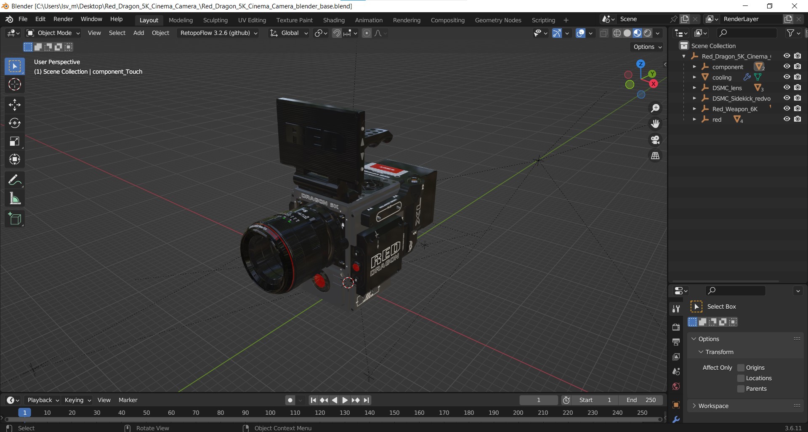
Task: Switch to the Modeling workspace tab
Action: click(x=181, y=20)
